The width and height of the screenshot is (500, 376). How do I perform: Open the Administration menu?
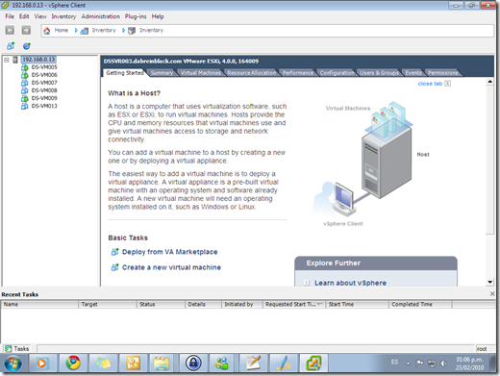pos(101,16)
